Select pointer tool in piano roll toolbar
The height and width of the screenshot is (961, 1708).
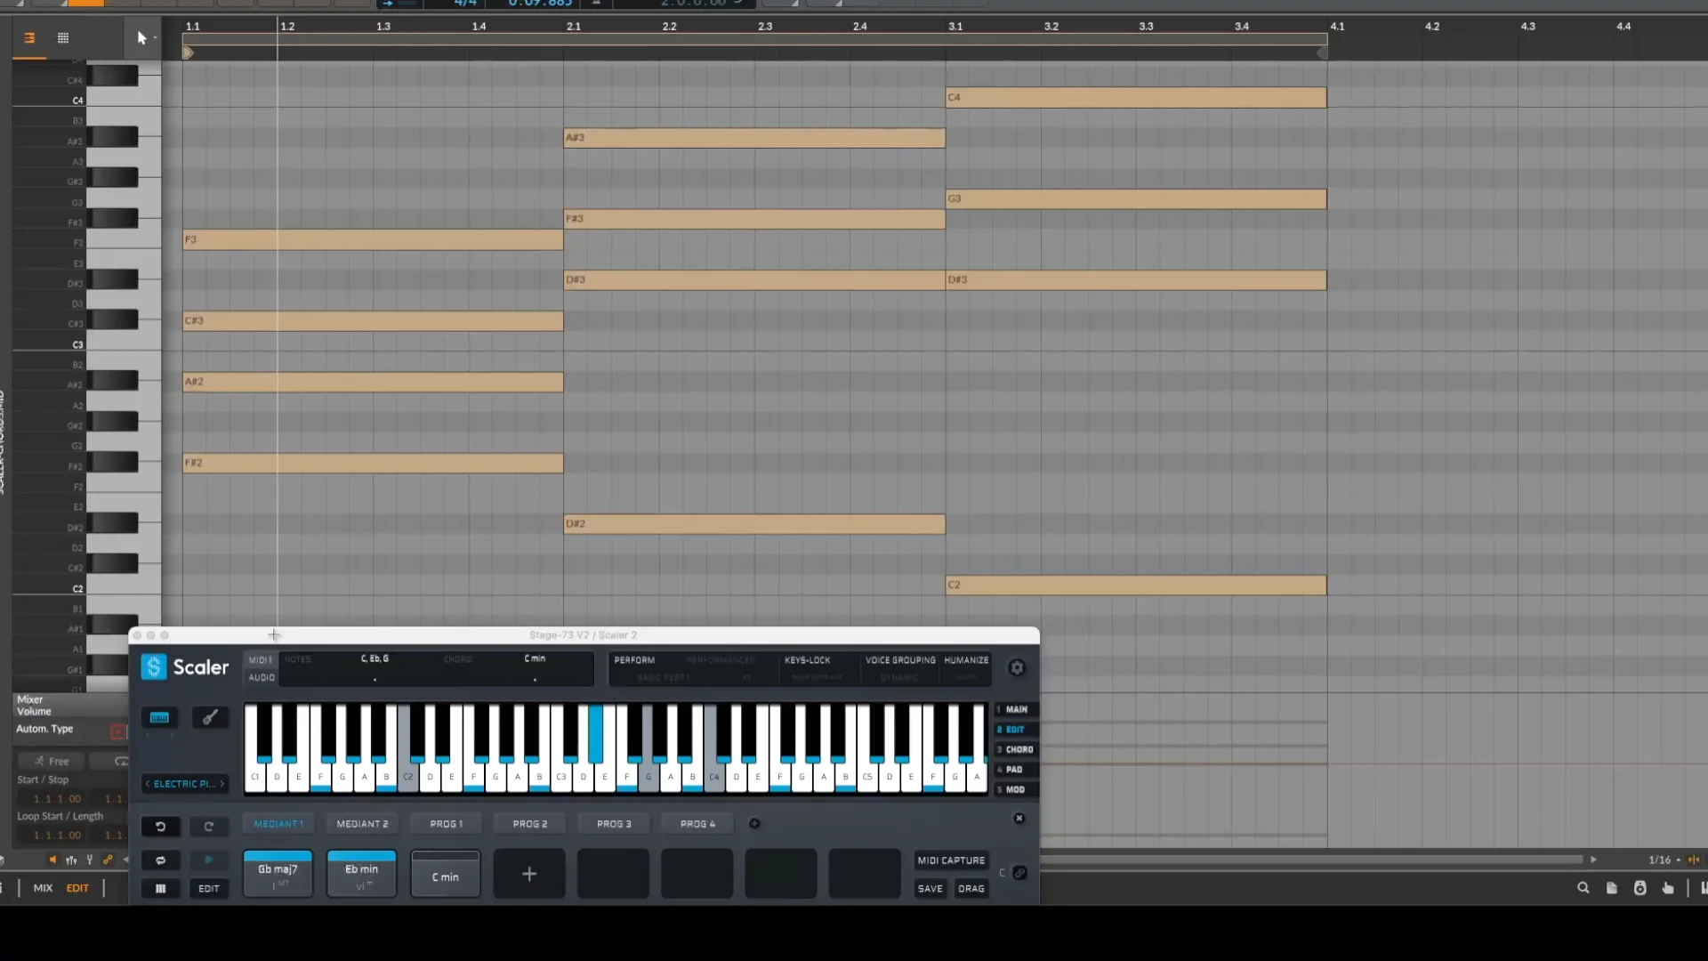tap(141, 38)
